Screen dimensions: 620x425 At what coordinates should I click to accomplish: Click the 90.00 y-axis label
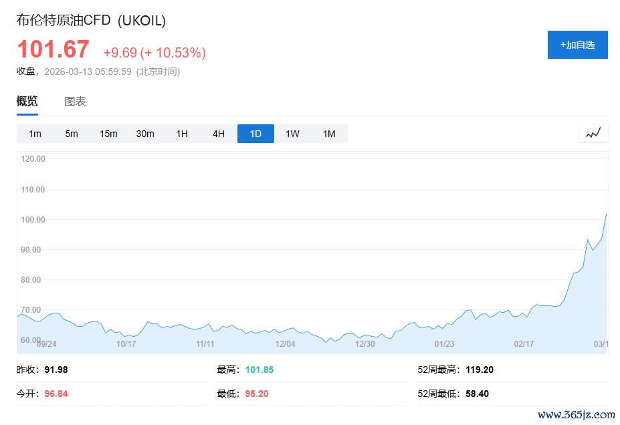pos(31,250)
